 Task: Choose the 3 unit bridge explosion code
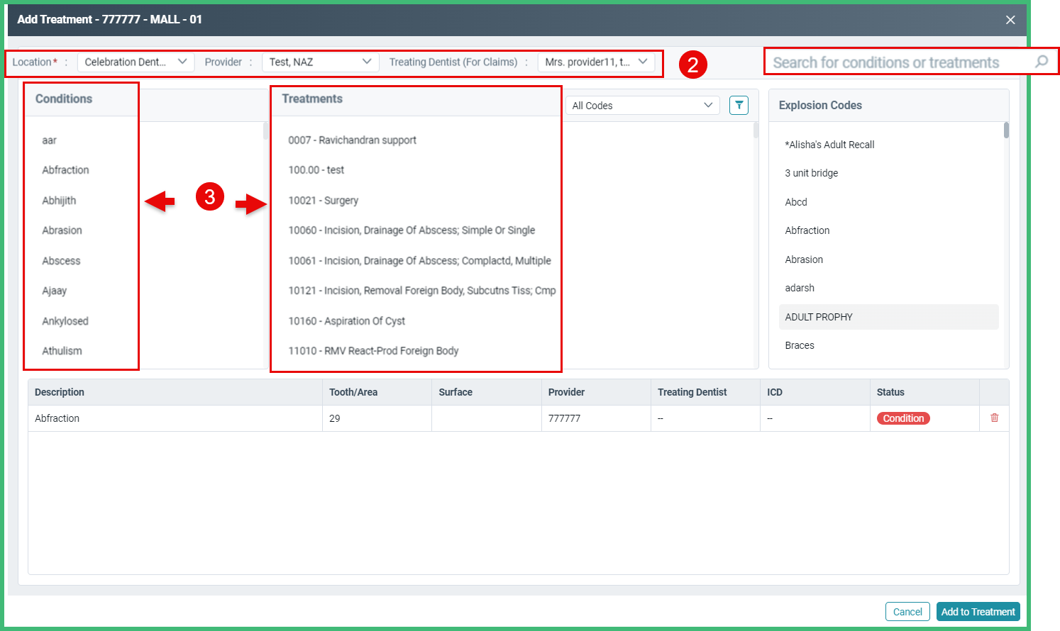tap(810, 173)
